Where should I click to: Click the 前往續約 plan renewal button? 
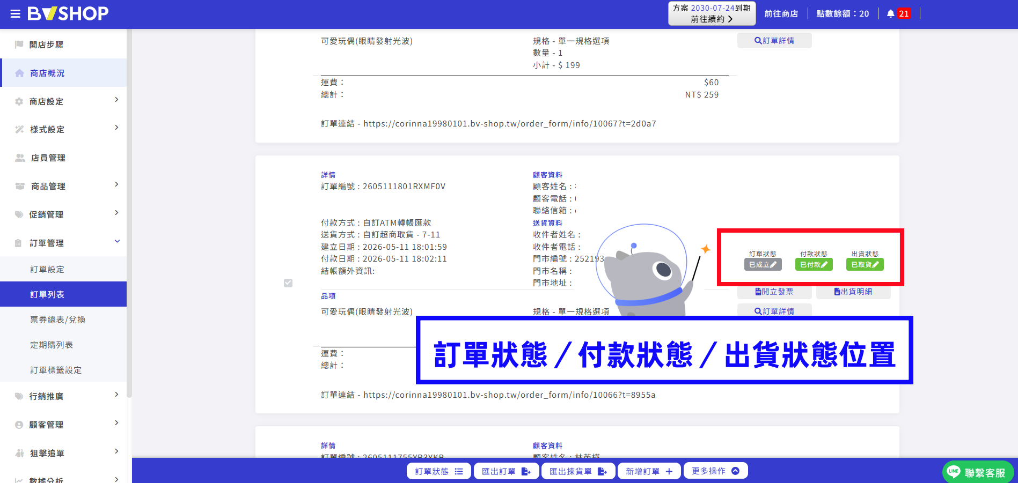(x=712, y=13)
